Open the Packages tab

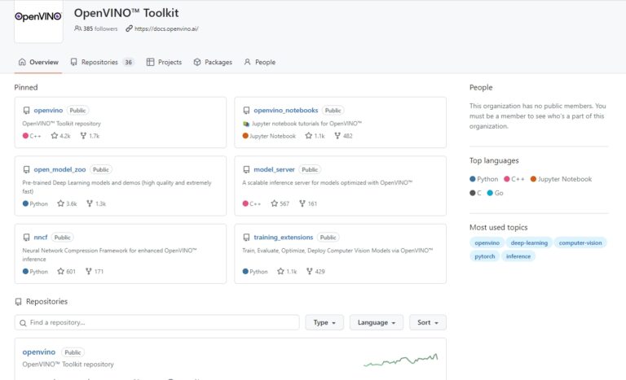pos(213,62)
